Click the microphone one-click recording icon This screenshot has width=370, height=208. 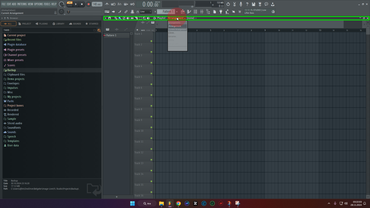pos(241,4)
